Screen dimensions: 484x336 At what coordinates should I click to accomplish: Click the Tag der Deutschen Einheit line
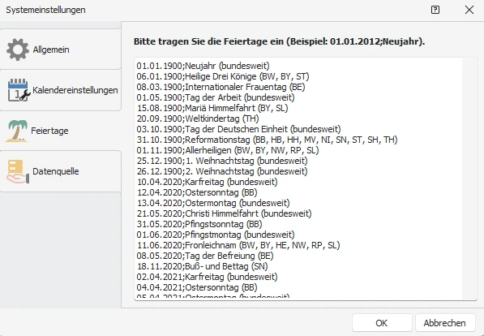[238, 129]
